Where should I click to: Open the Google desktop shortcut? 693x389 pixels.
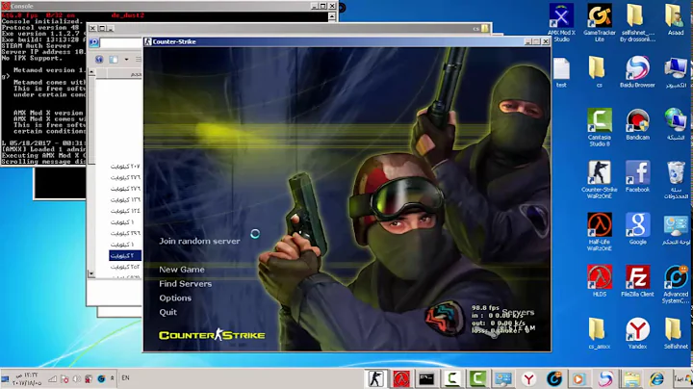637,229
